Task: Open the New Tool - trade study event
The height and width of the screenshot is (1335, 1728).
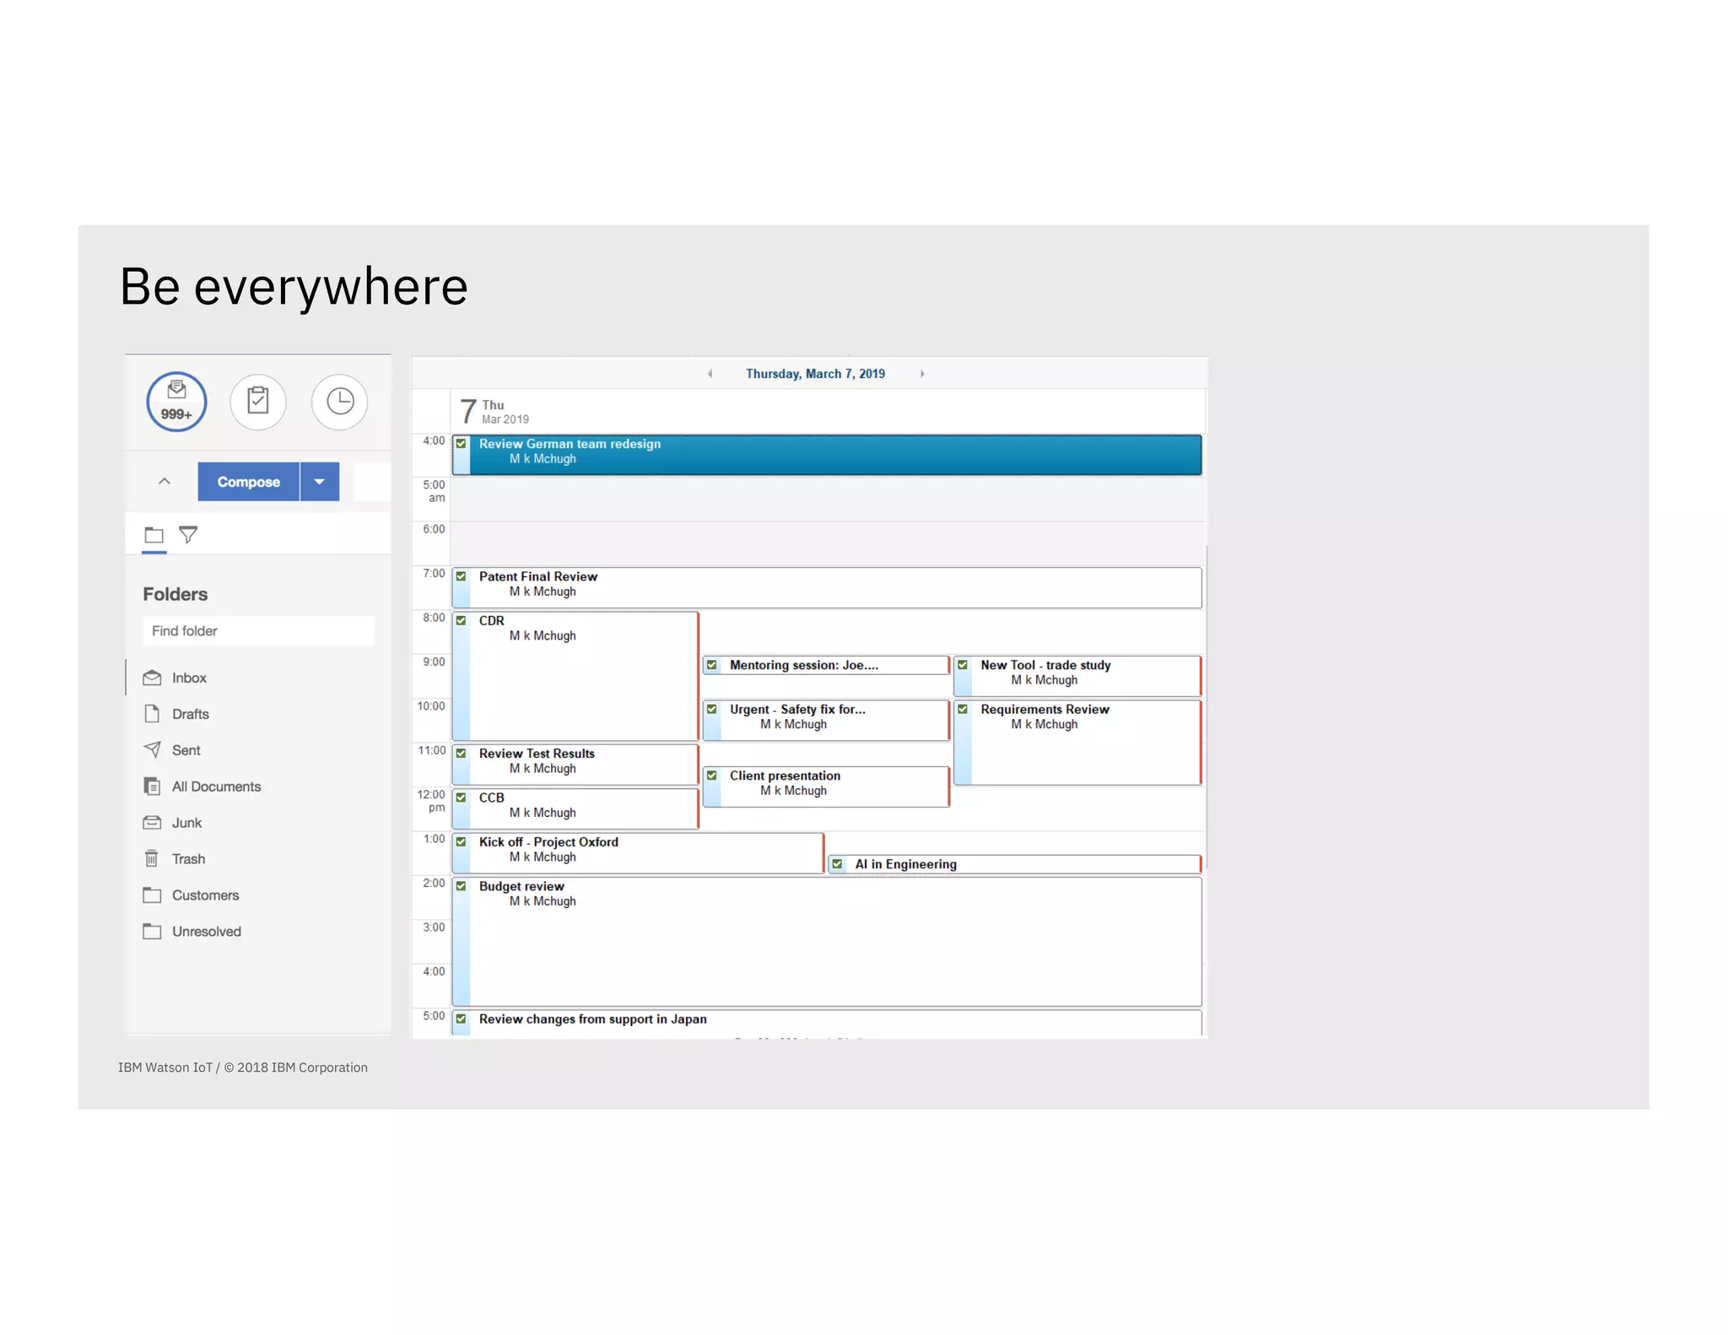Action: 1077,676
